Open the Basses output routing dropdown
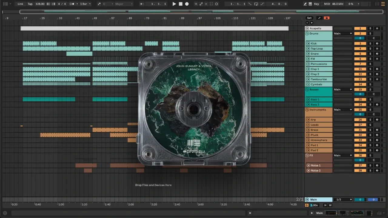Image resolution: width=388 pixels, height=218 pixels. pyautogui.click(x=343, y=90)
